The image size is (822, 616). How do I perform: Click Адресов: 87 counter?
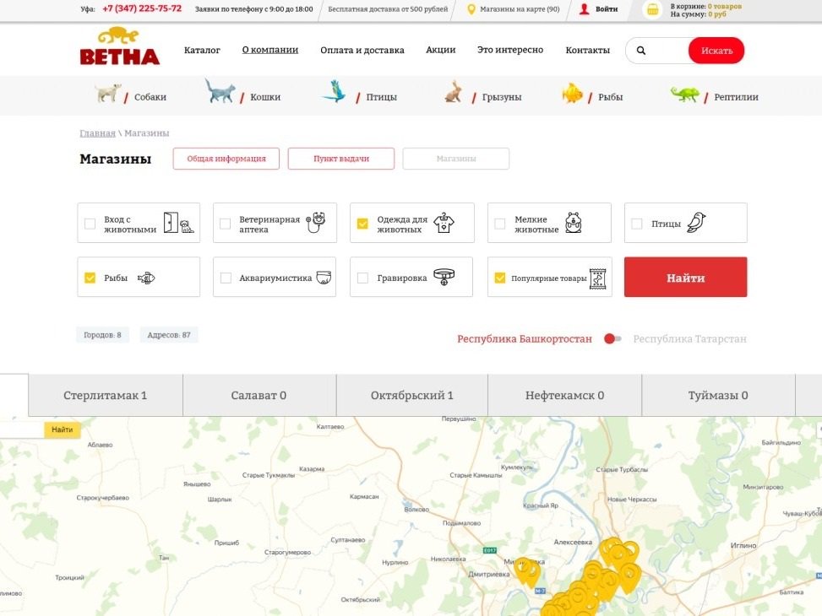(169, 335)
